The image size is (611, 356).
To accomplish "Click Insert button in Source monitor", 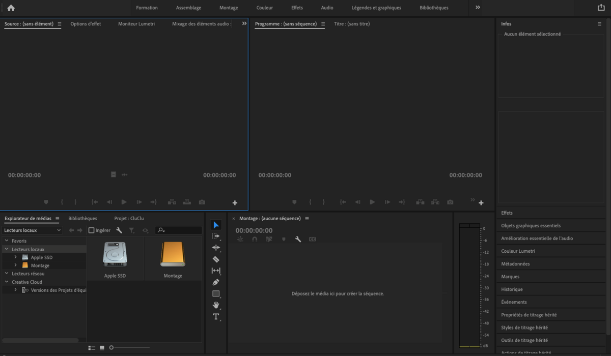I will tap(172, 202).
